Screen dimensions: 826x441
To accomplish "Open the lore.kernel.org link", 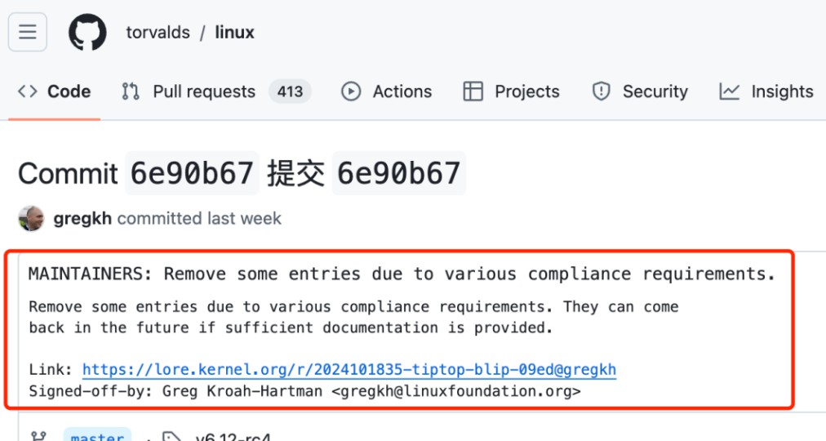I will 349,370.
